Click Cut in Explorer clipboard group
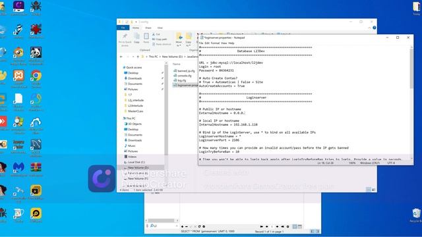The height and width of the screenshot is (237, 422). coord(156,34)
